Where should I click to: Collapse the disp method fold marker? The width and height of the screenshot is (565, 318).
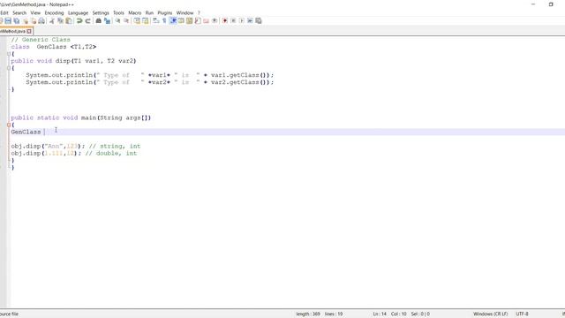(9, 68)
